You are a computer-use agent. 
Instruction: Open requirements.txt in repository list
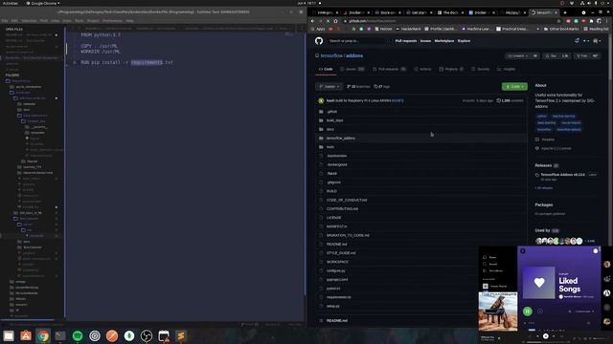pos(338,297)
